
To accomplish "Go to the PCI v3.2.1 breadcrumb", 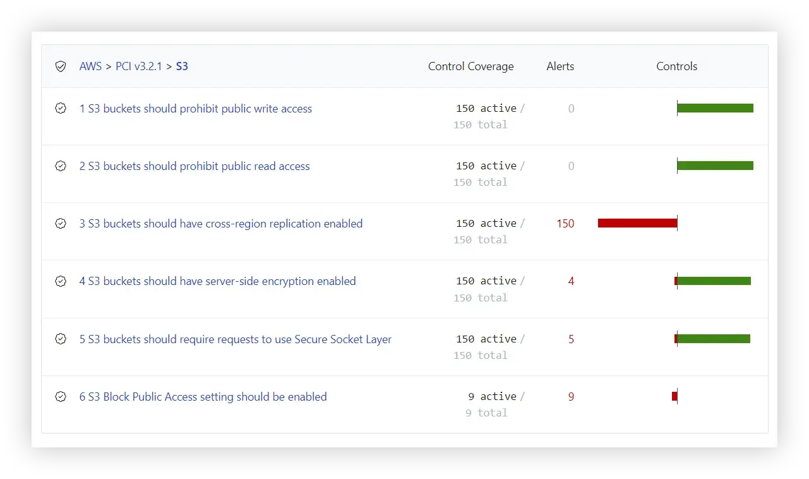I will click(139, 66).
